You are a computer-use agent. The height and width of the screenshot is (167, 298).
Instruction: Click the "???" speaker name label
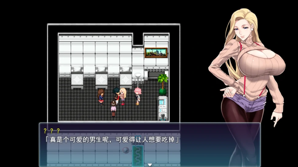pyautogui.click(x=52, y=131)
